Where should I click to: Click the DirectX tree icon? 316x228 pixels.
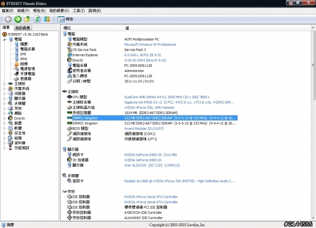(10, 118)
